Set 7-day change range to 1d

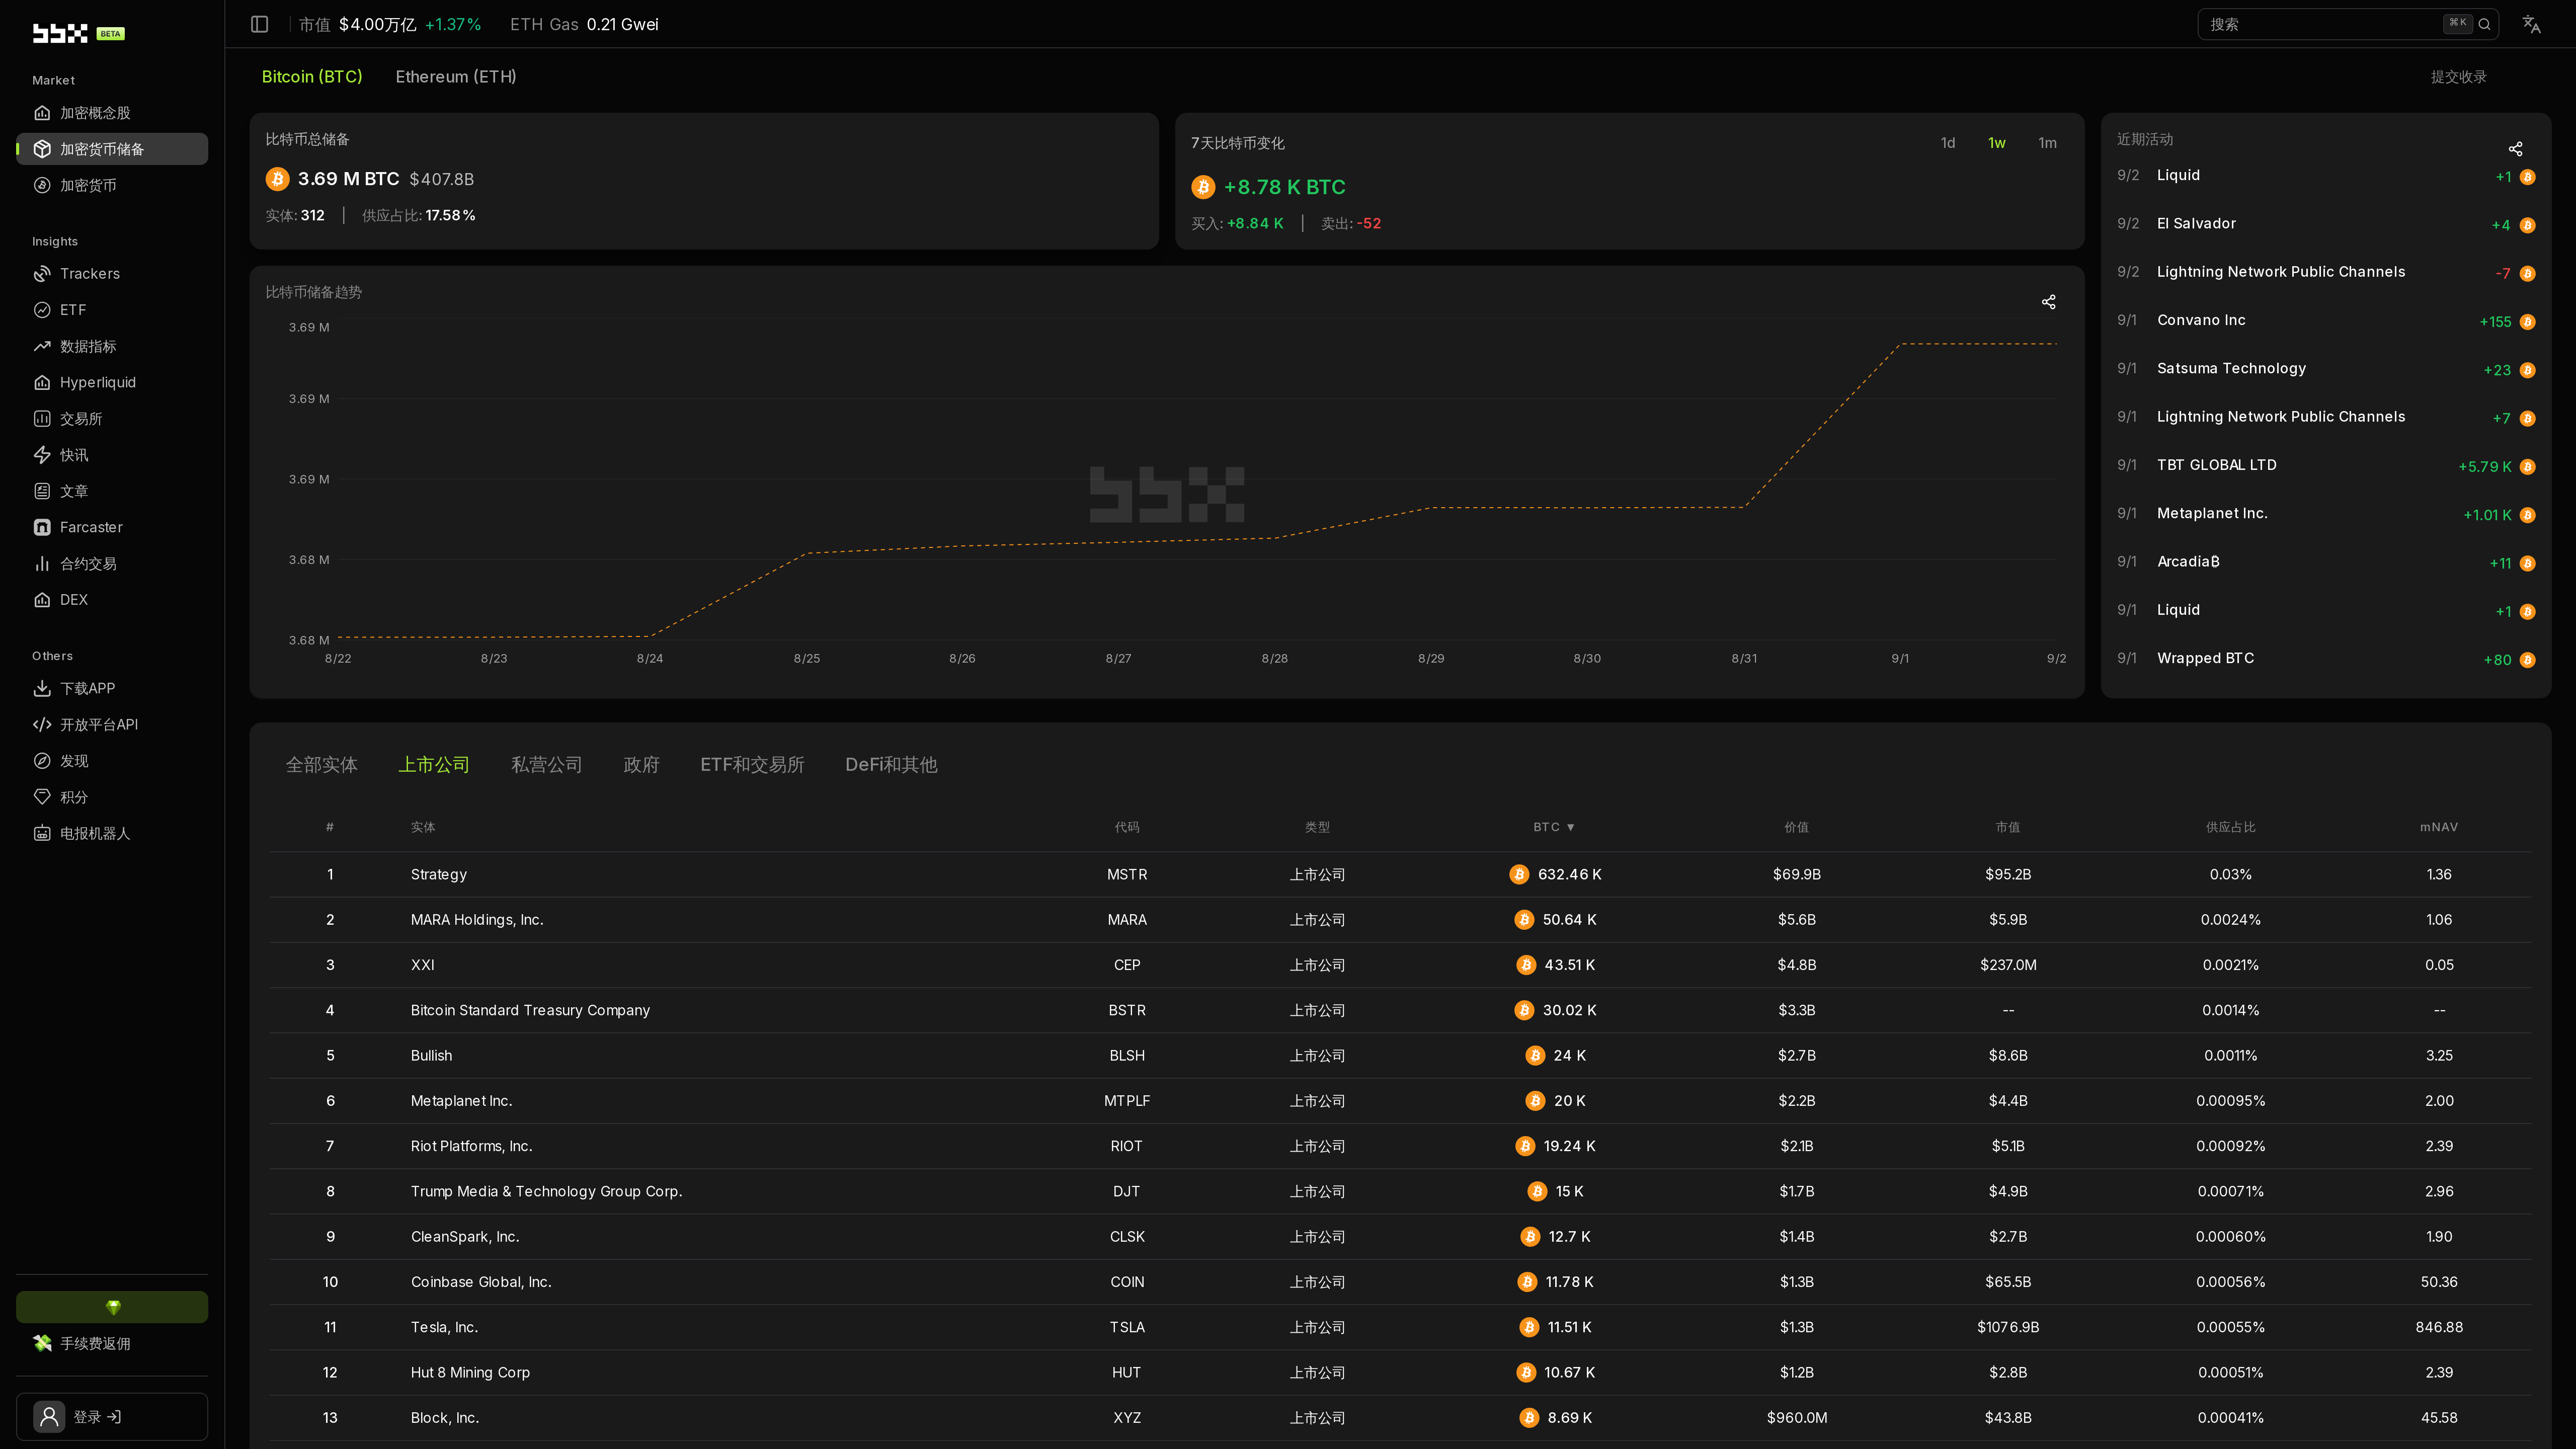pyautogui.click(x=1948, y=143)
